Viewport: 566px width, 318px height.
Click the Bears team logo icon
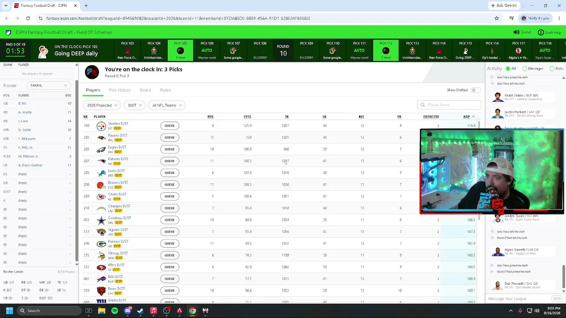coord(101,291)
